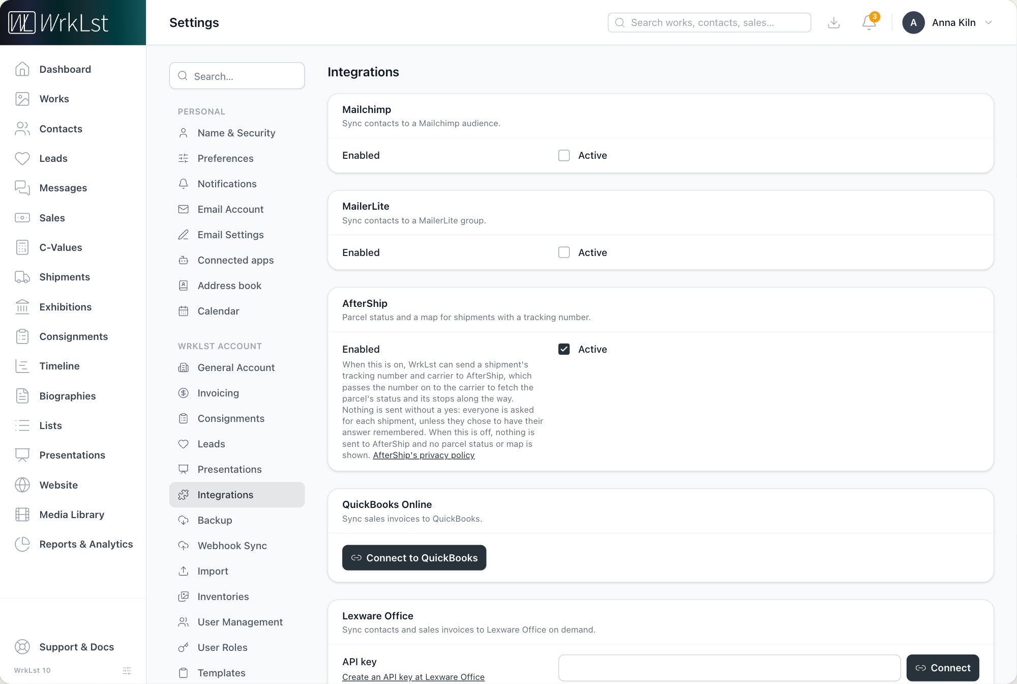This screenshot has width=1017, height=684.
Task: Click Consignments clipboard icon in main sidebar
Action: point(22,336)
